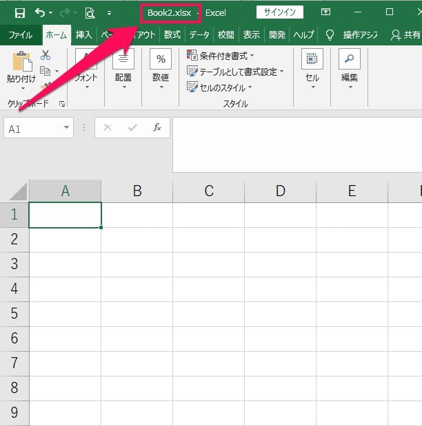Click the 数値 percent icon
This screenshot has width=422, height=426.
click(x=161, y=58)
